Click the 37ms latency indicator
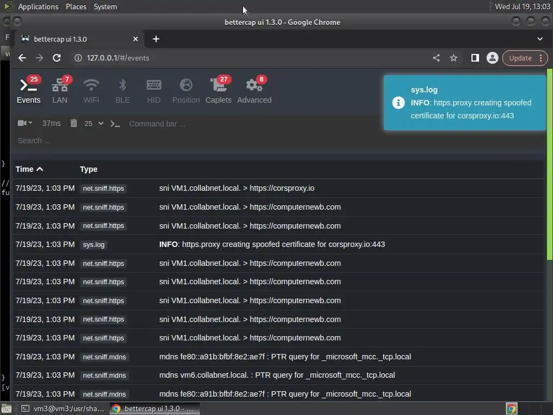The width and height of the screenshot is (553, 415). pos(51,124)
